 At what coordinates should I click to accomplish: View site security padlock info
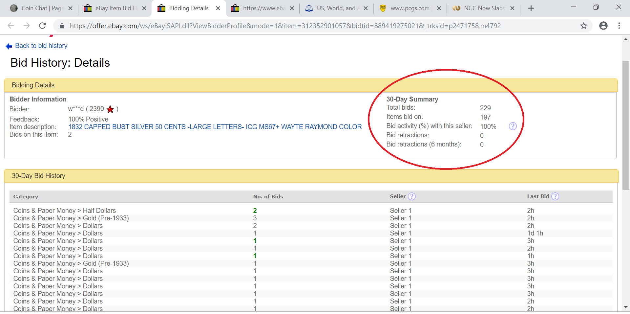point(62,26)
